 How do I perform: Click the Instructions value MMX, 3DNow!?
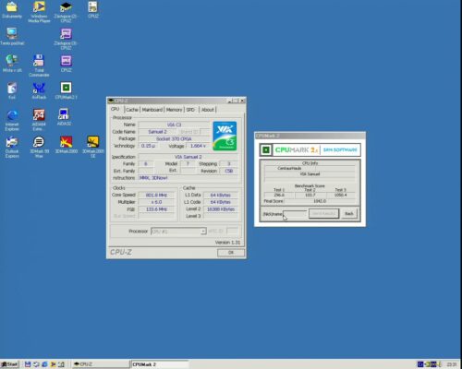(188, 178)
